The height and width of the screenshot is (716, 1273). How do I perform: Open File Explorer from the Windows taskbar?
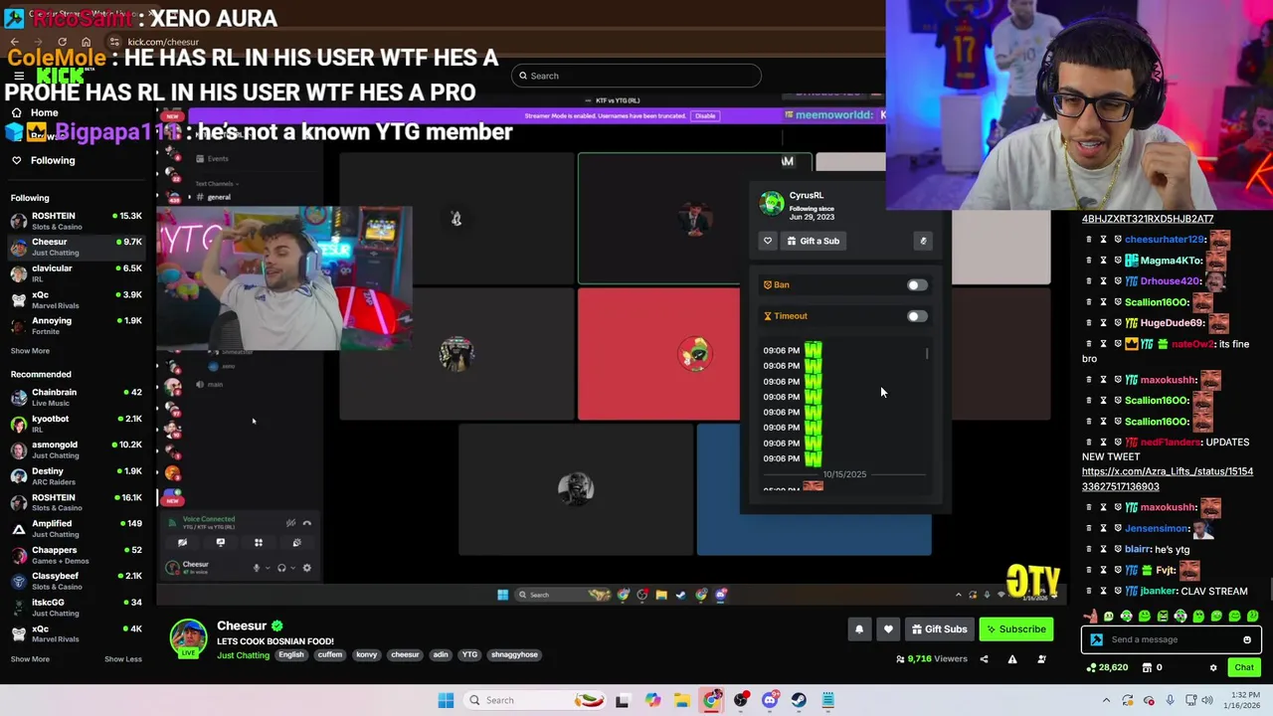681,700
